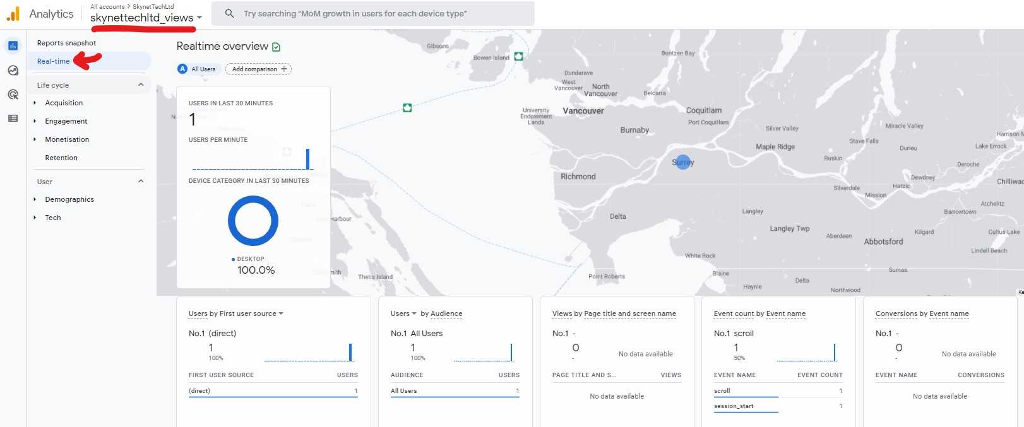Click the plus icon in Add comparison
The height and width of the screenshot is (427, 1024).
tap(284, 69)
